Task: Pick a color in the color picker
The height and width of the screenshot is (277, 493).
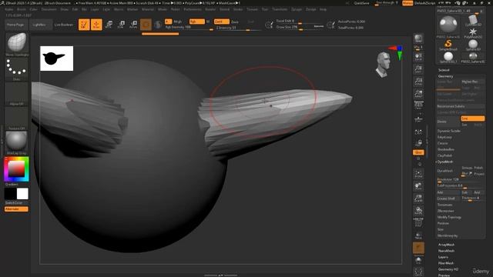Action: pos(17,169)
